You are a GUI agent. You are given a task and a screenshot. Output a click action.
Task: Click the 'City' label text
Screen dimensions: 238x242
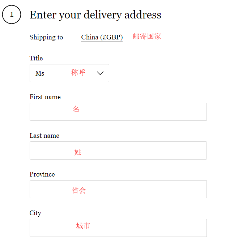(35, 213)
